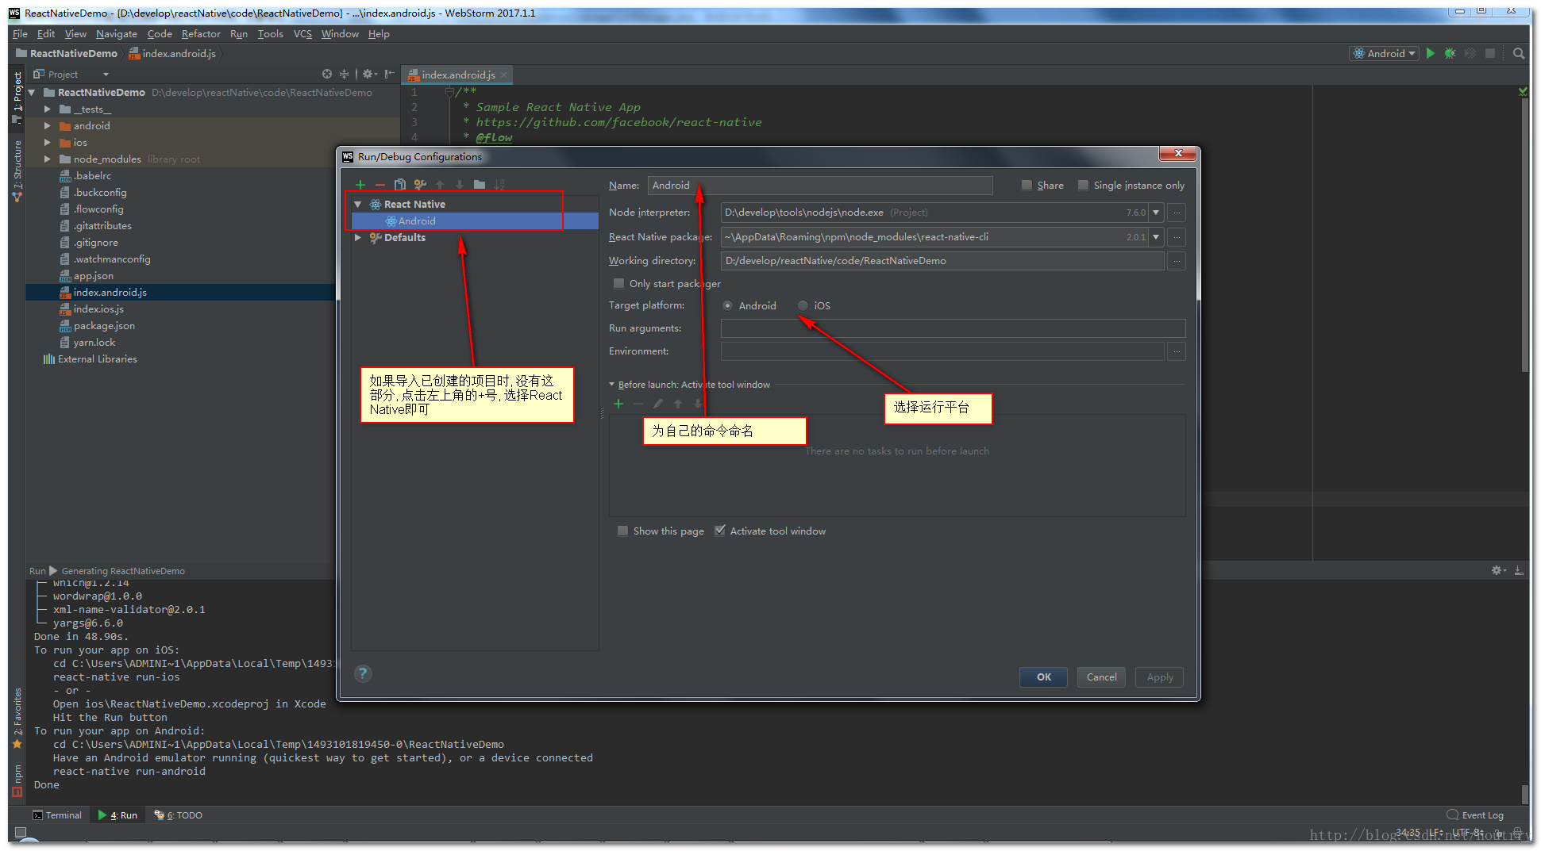Click the Run arguments input field
Image resolution: width=1541 pixels, height=851 pixels.
953,328
